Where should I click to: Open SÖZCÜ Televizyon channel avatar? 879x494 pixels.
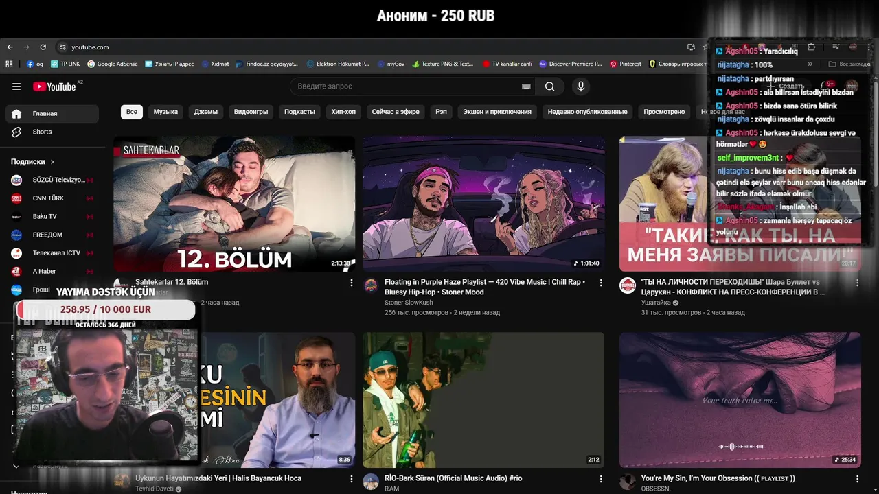click(16, 180)
